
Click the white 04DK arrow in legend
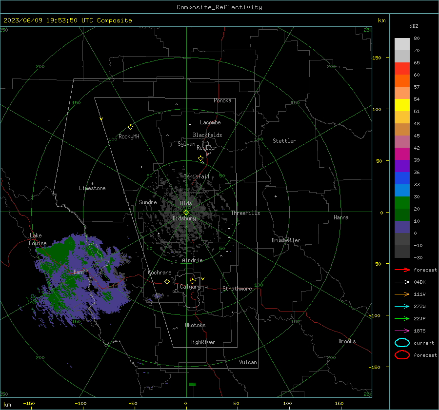tap(402, 282)
